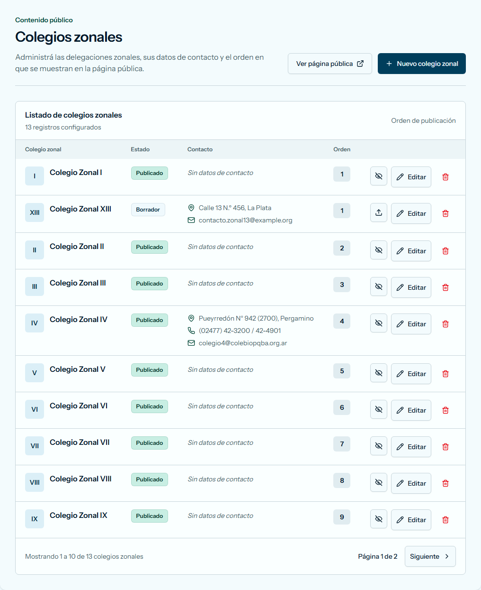Click Editar in Colegio Zonal VII row
The width and height of the screenshot is (481, 590).
[x=411, y=447]
